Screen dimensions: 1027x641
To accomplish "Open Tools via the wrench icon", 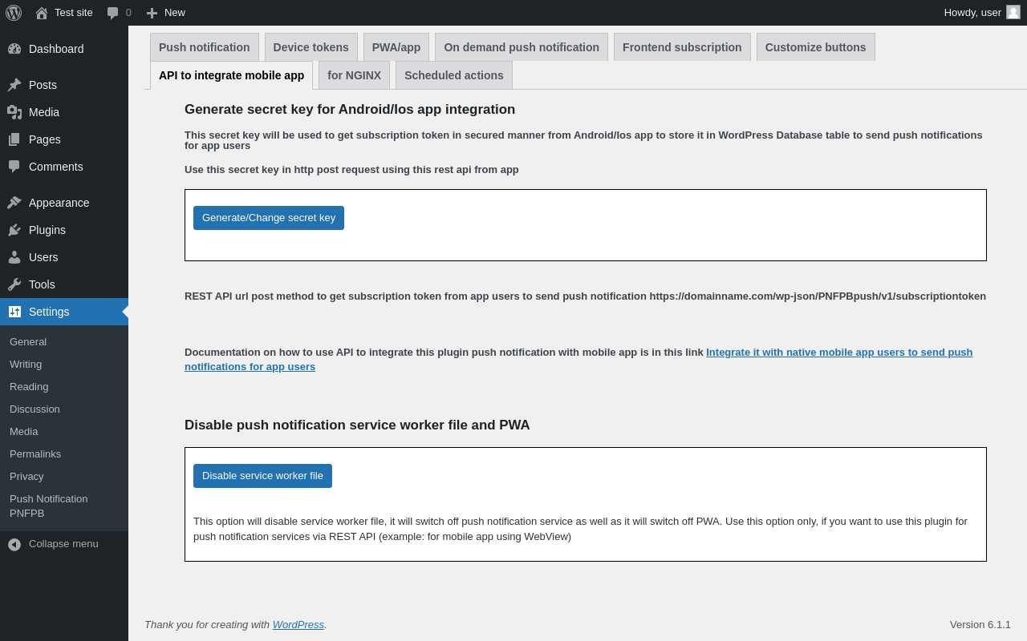I will tap(14, 284).
